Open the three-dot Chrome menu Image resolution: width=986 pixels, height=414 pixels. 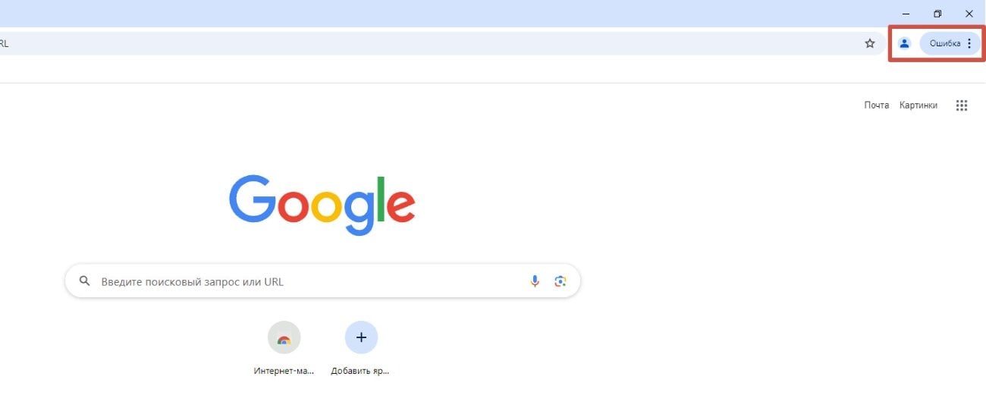[969, 43]
